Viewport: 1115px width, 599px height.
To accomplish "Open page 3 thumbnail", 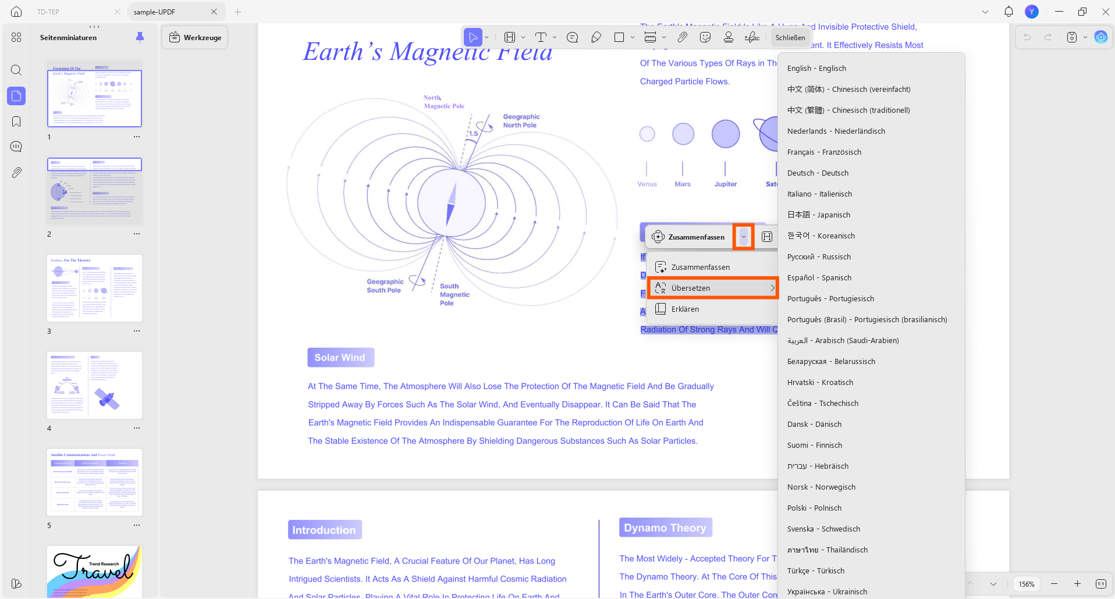I will [x=94, y=288].
